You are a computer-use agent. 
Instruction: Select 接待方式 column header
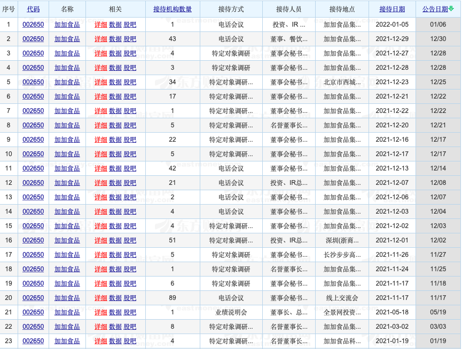(x=231, y=9)
